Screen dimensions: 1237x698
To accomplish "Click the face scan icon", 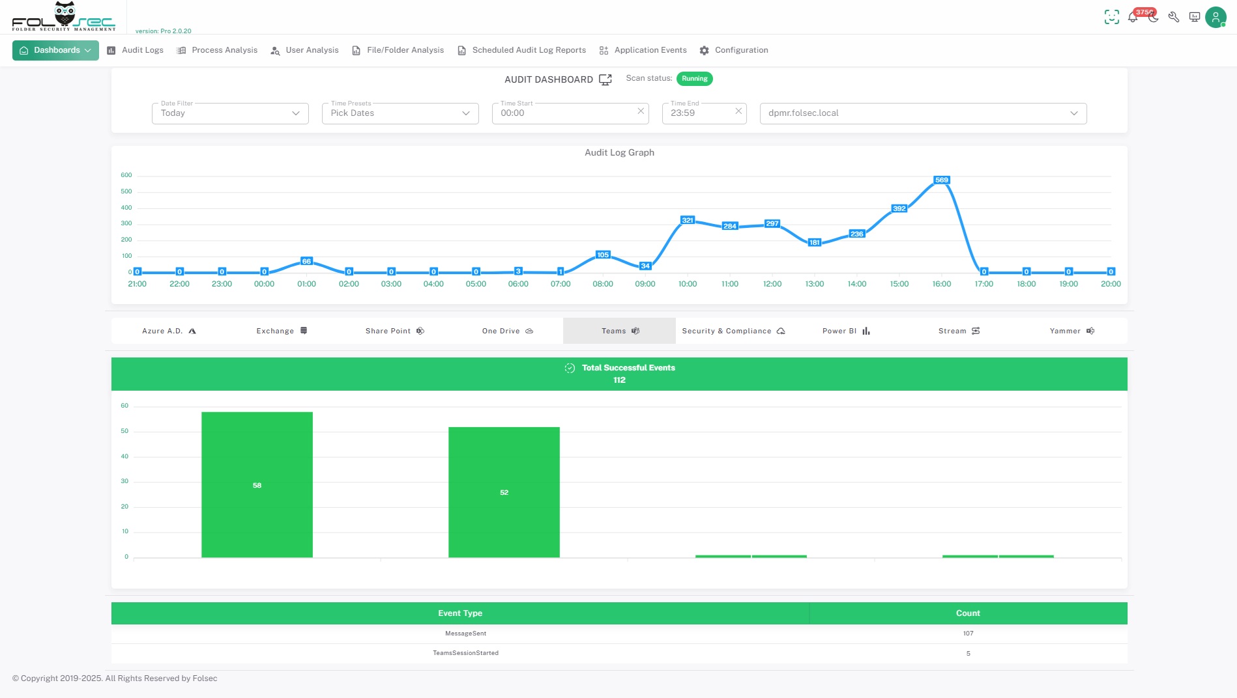I will (x=1112, y=18).
